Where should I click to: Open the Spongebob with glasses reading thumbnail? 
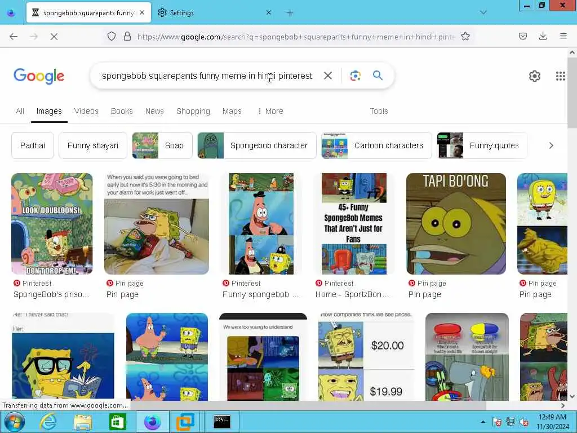[x=63, y=357]
